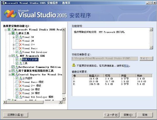The image size is (157, 120).
Task: Check the Visual C++ checkbox
Action: (x=17, y=45)
